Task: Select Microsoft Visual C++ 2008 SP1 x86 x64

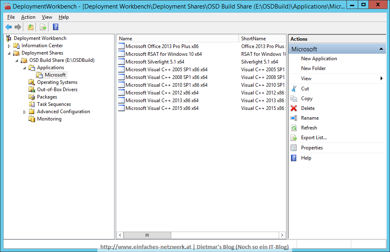Action: tap(166, 77)
